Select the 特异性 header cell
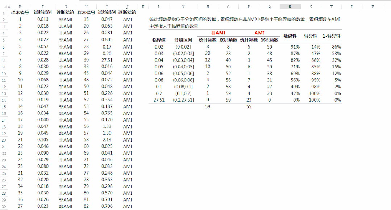Screen dimensions: 391x210 pyautogui.click(x=311, y=36)
